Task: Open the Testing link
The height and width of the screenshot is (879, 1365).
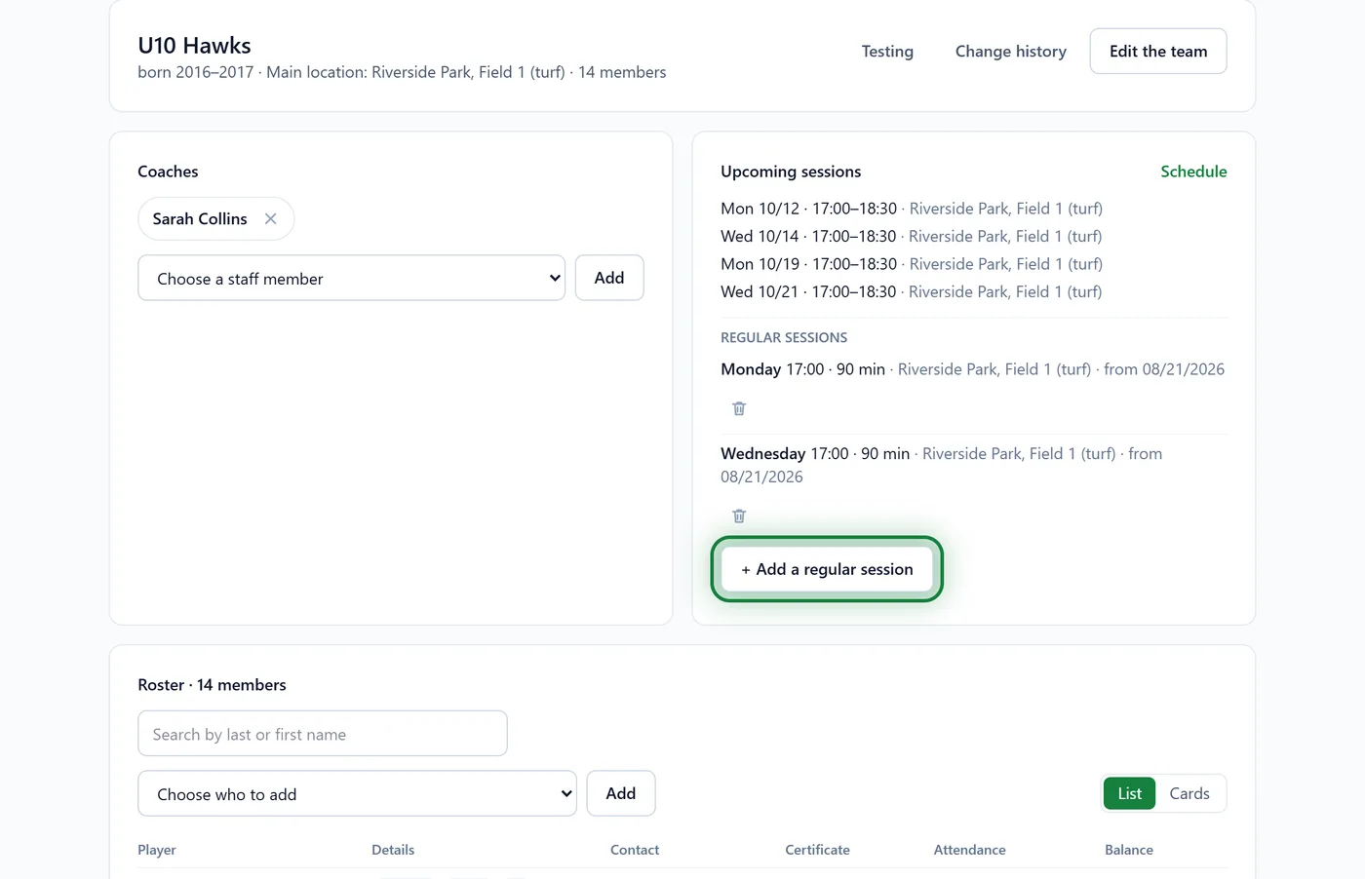Action: pyautogui.click(x=887, y=51)
